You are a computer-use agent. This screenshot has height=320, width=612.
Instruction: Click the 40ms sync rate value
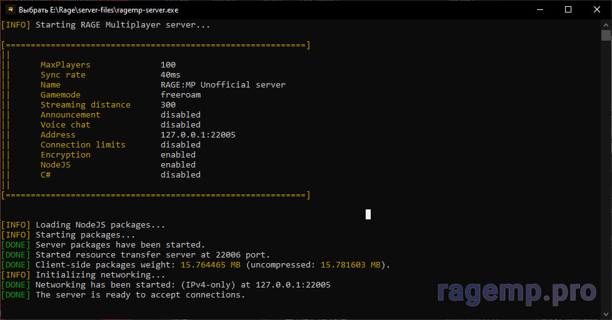point(170,75)
